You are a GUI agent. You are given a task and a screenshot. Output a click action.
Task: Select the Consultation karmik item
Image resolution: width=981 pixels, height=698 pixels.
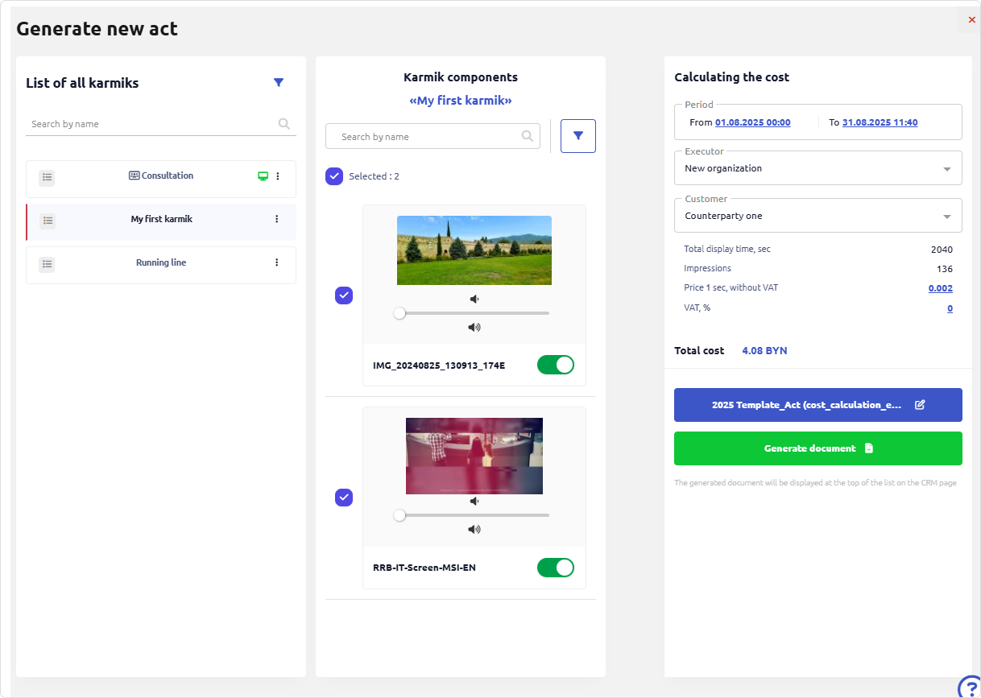tap(161, 176)
